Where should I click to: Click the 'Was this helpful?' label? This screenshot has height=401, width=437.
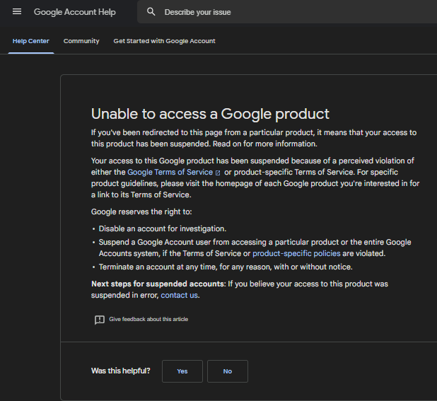[121, 371]
